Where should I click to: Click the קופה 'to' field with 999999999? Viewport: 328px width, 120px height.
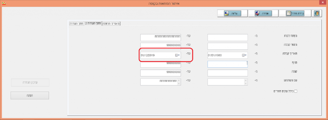pyautogui.click(x=161, y=73)
